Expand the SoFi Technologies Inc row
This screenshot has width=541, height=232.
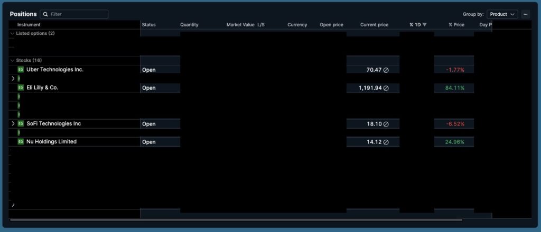(13, 123)
